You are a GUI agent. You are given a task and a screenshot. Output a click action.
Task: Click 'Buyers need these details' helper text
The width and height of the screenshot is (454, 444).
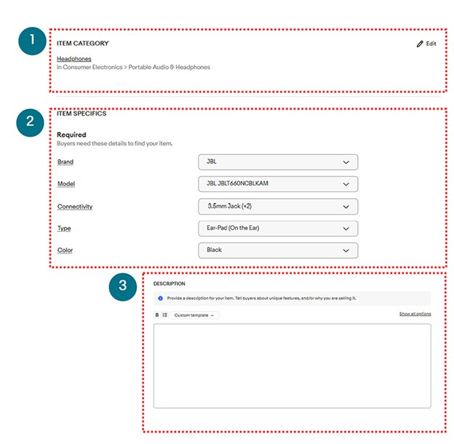point(115,143)
